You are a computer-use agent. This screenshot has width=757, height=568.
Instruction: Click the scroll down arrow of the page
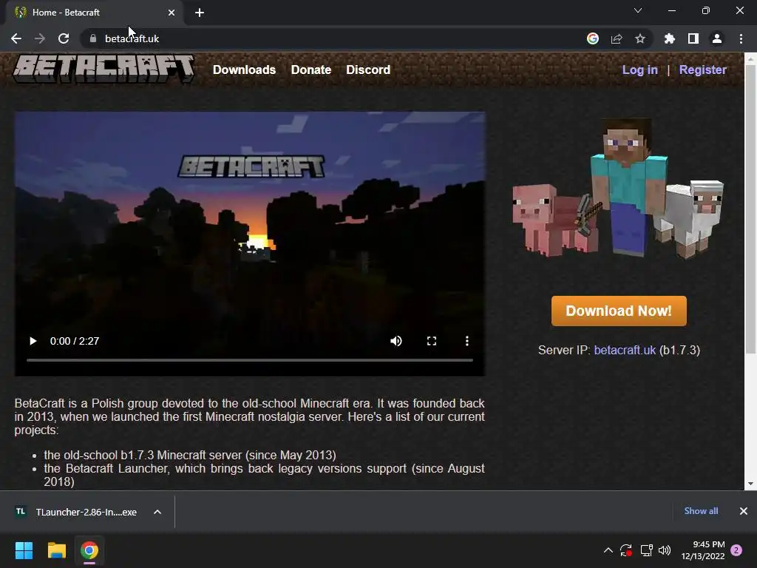tap(750, 484)
